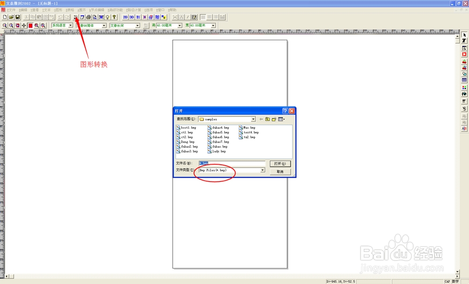This screenshot has width=469, height=284.
Task: Open the 文泰98简体 font library dropdown
Action: pos(104,26)
